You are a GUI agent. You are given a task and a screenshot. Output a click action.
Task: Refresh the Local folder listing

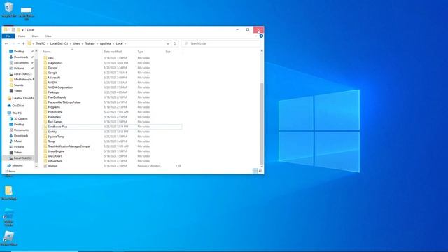click(175, 43)
